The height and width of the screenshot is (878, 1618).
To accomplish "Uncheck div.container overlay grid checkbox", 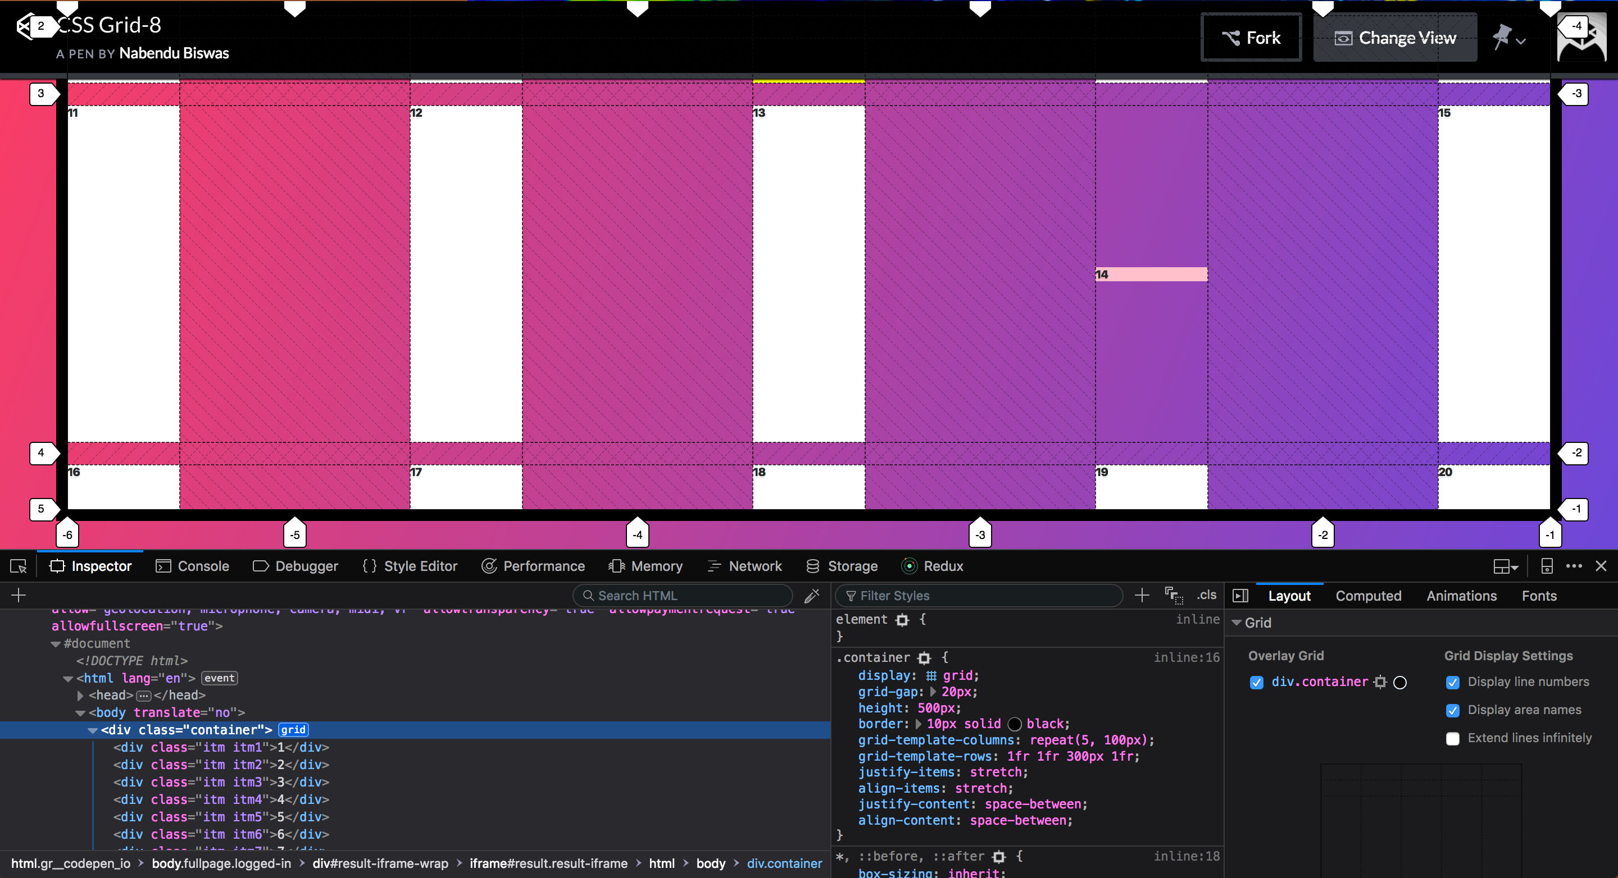I will pos(1256,682).
